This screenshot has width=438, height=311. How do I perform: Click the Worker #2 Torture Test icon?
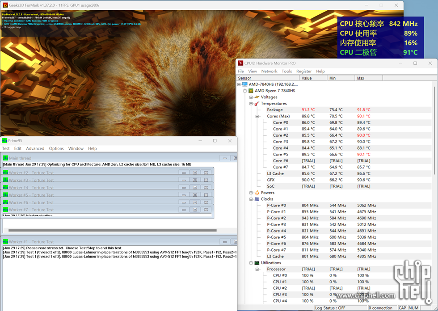coord(5,172)
